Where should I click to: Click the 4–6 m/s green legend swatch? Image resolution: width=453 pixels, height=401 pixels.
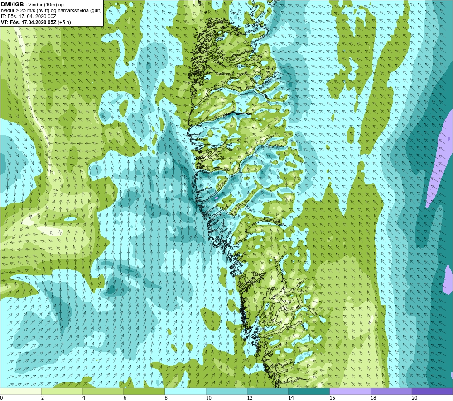[103, 391]
